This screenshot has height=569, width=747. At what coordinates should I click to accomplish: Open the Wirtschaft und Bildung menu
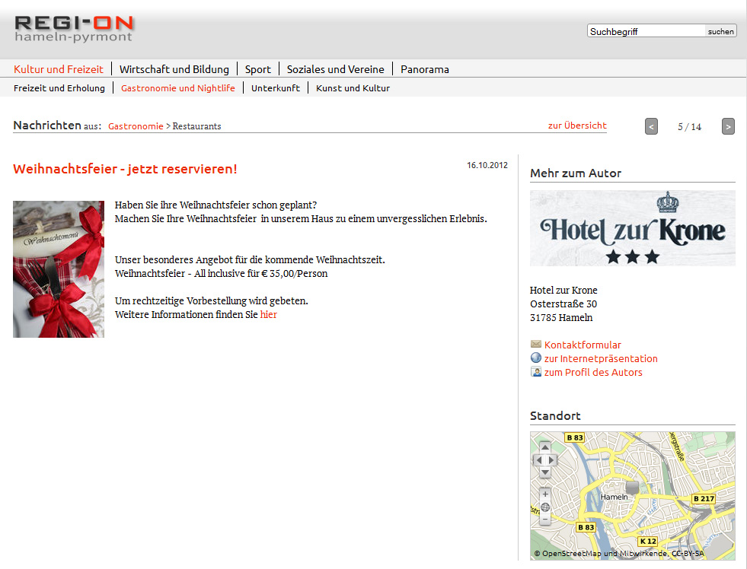tap(174, 69)
